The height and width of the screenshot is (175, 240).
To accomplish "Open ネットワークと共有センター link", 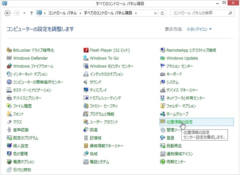I will click(x=186, y=98).
